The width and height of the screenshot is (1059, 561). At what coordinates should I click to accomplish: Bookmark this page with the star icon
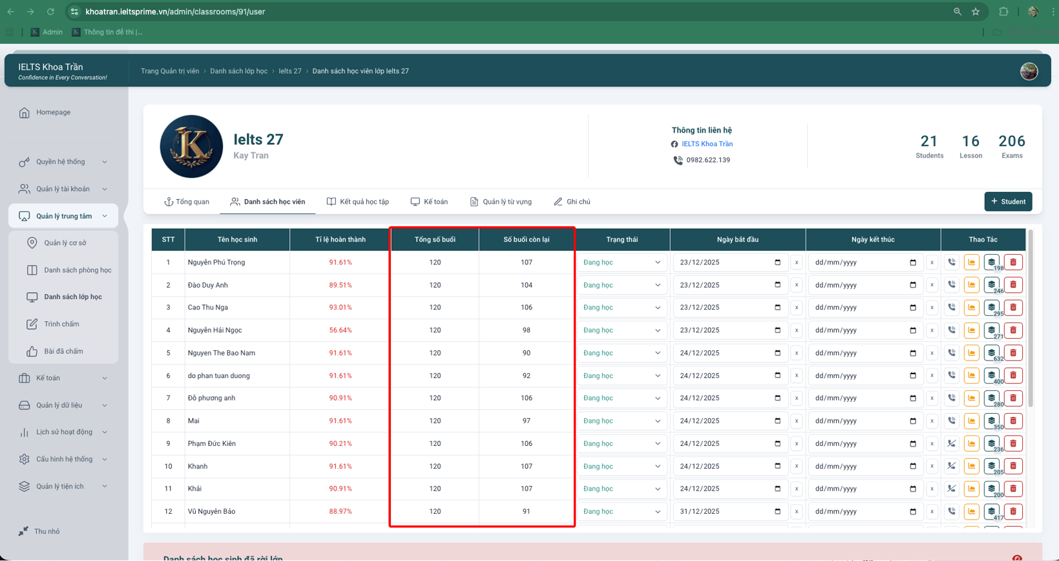pos(976,12)
